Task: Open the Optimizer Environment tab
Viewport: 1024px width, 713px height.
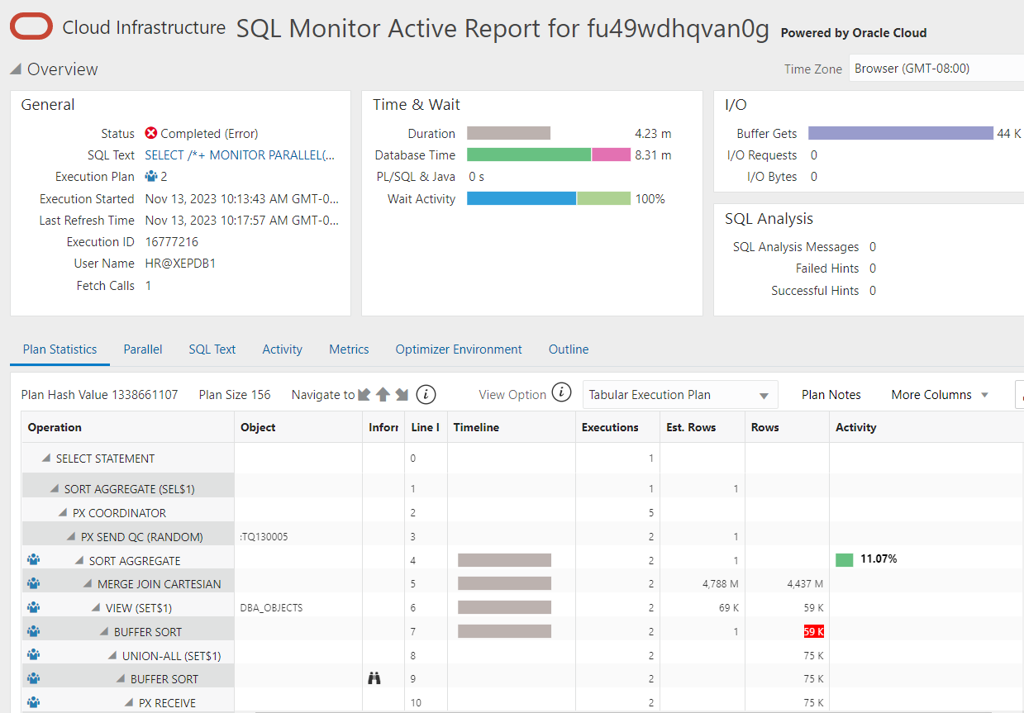Action: tap(459, 349)
